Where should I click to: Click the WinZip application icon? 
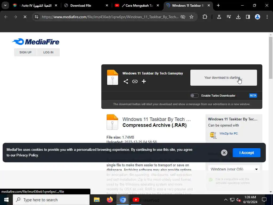tap(213, 135)
